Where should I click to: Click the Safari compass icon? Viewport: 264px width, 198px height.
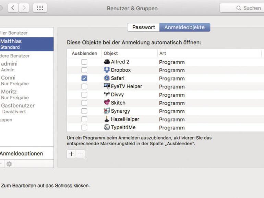107,78
